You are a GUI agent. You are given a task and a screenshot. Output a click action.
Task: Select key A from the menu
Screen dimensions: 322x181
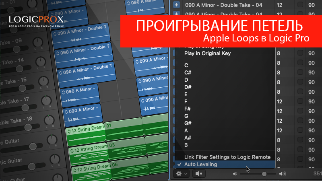[186, 130]
